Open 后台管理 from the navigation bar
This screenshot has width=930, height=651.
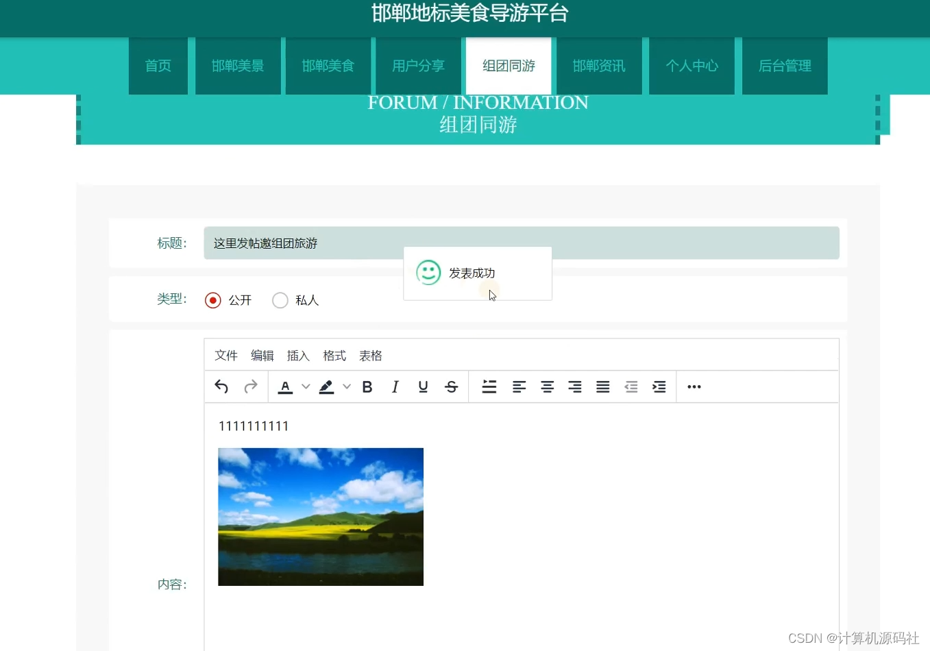coord(784,66)
